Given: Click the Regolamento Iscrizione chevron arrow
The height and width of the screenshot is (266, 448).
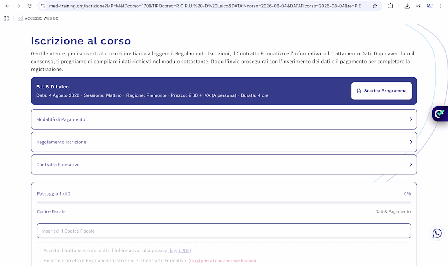Looking at the screenshot, I should [411, 142].
